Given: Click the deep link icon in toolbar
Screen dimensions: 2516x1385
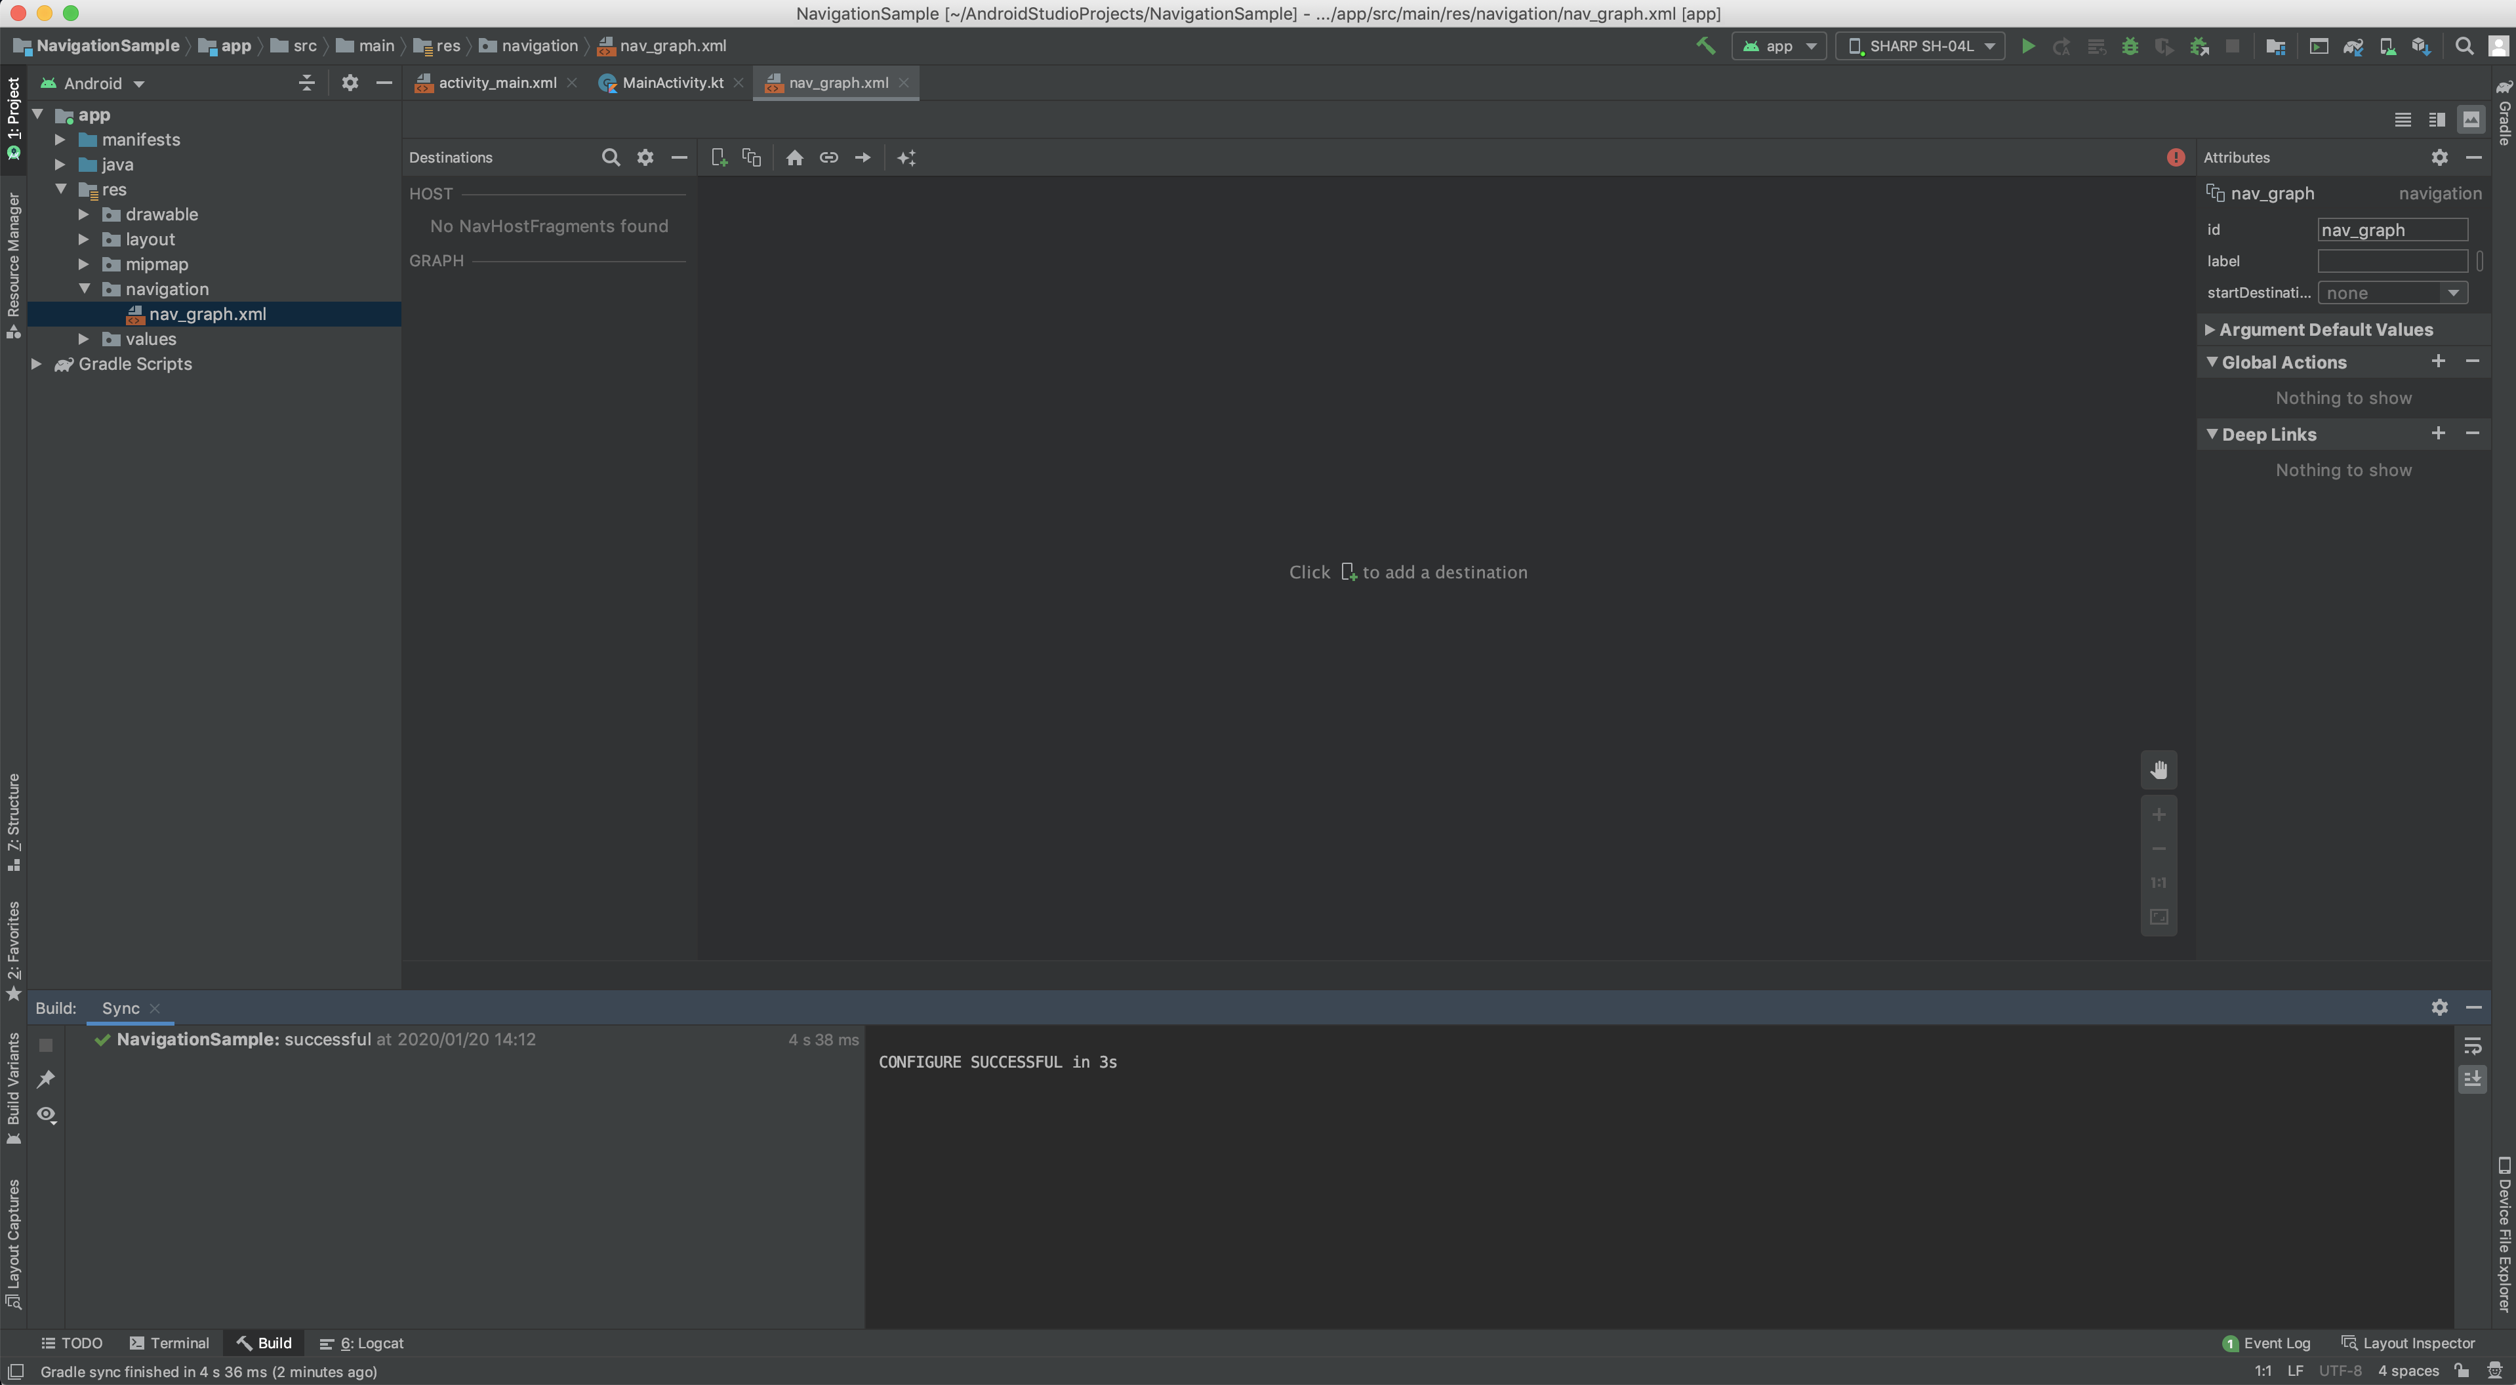Looking at the screenshot, I should tap(828, 157).
